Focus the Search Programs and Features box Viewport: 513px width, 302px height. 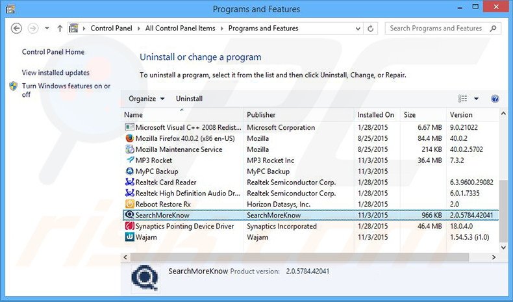pyautogui.click(x=443, y=28)
